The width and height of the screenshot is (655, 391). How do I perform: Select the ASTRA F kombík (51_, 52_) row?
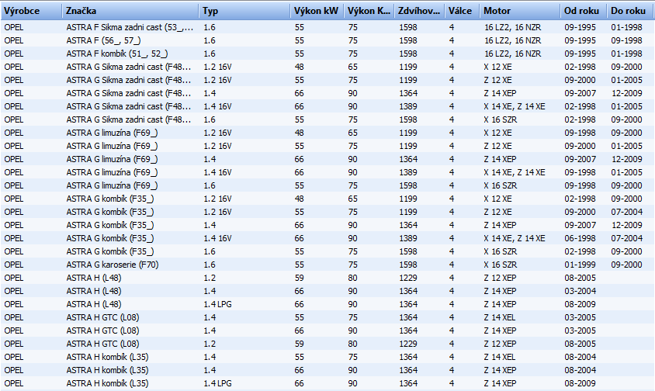click(x=327, y=54)
